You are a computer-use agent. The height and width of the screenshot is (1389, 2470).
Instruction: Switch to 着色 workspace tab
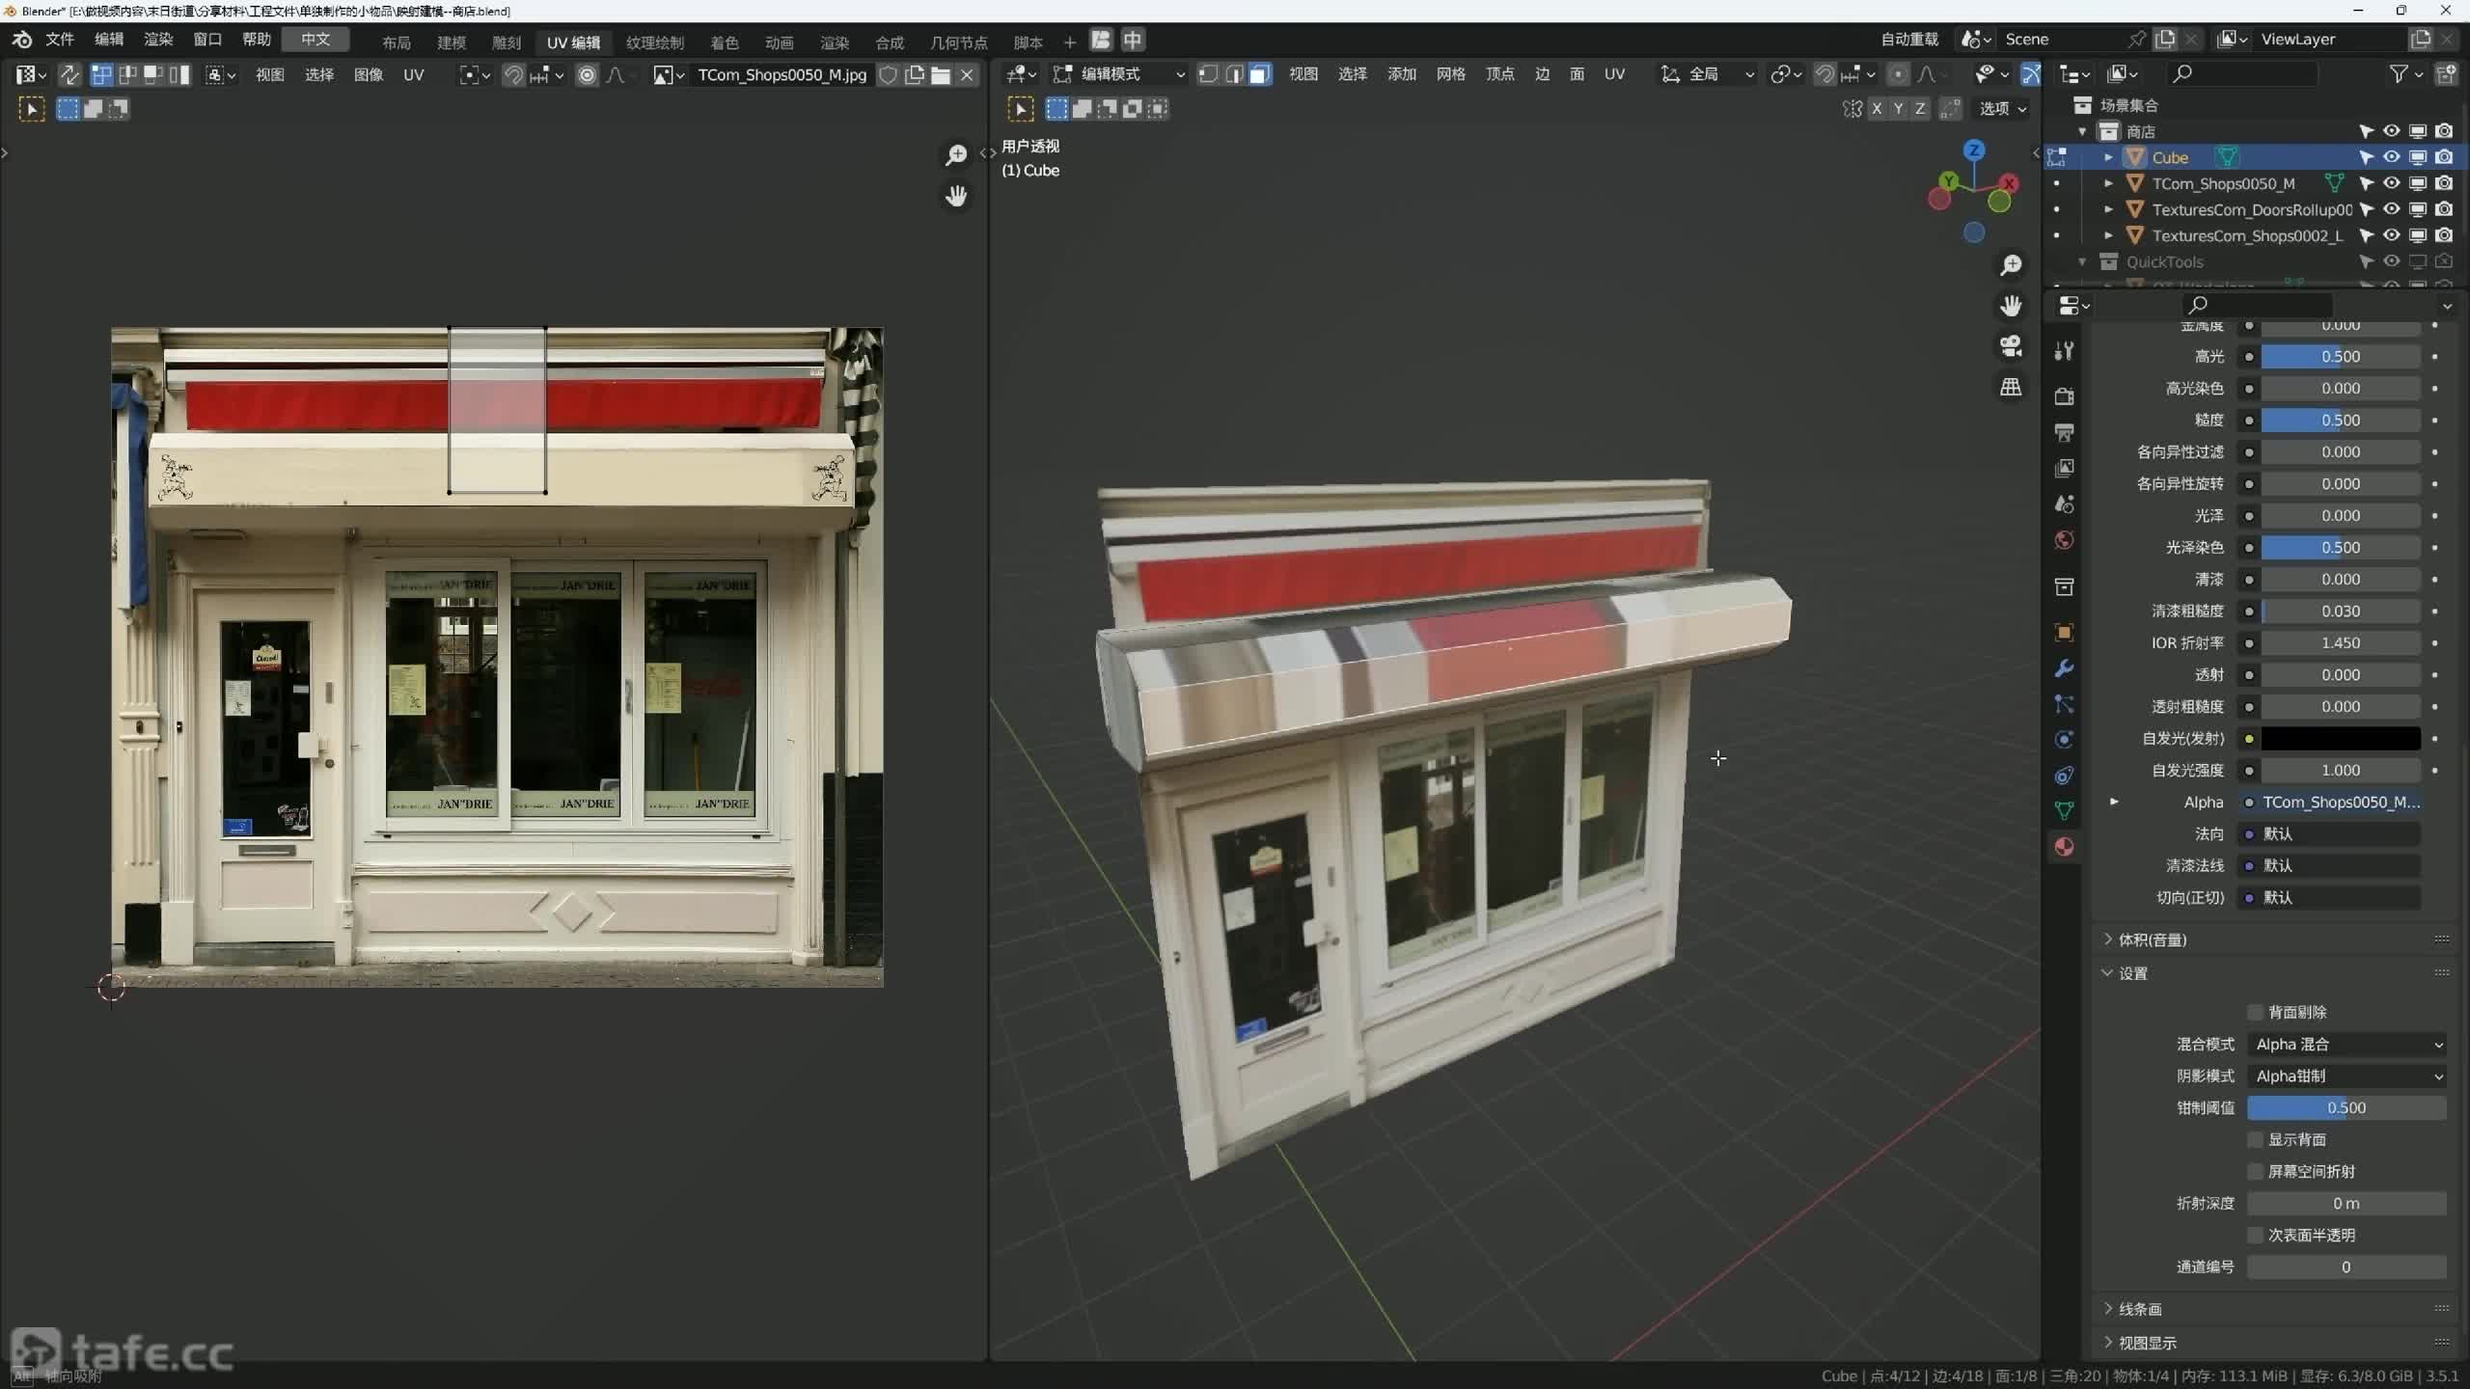point(725,42)
